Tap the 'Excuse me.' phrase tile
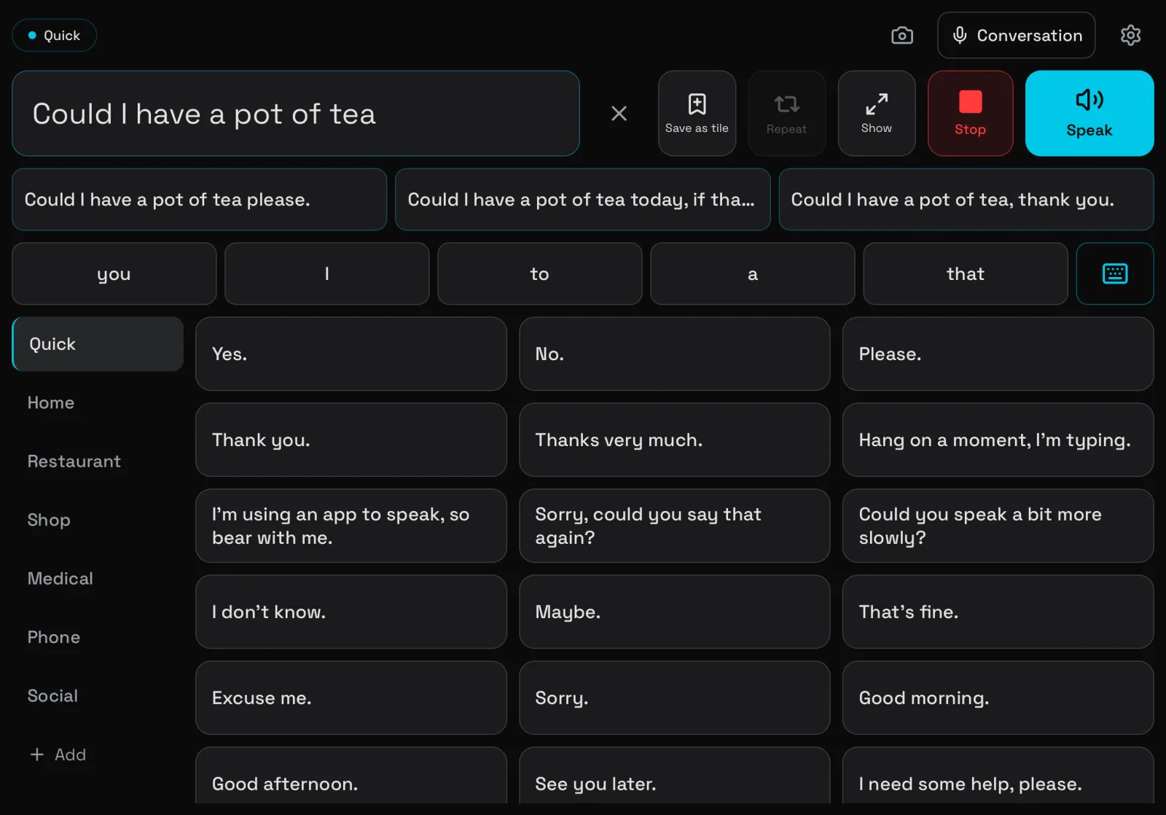The image size is (1166, 815). 351,698
